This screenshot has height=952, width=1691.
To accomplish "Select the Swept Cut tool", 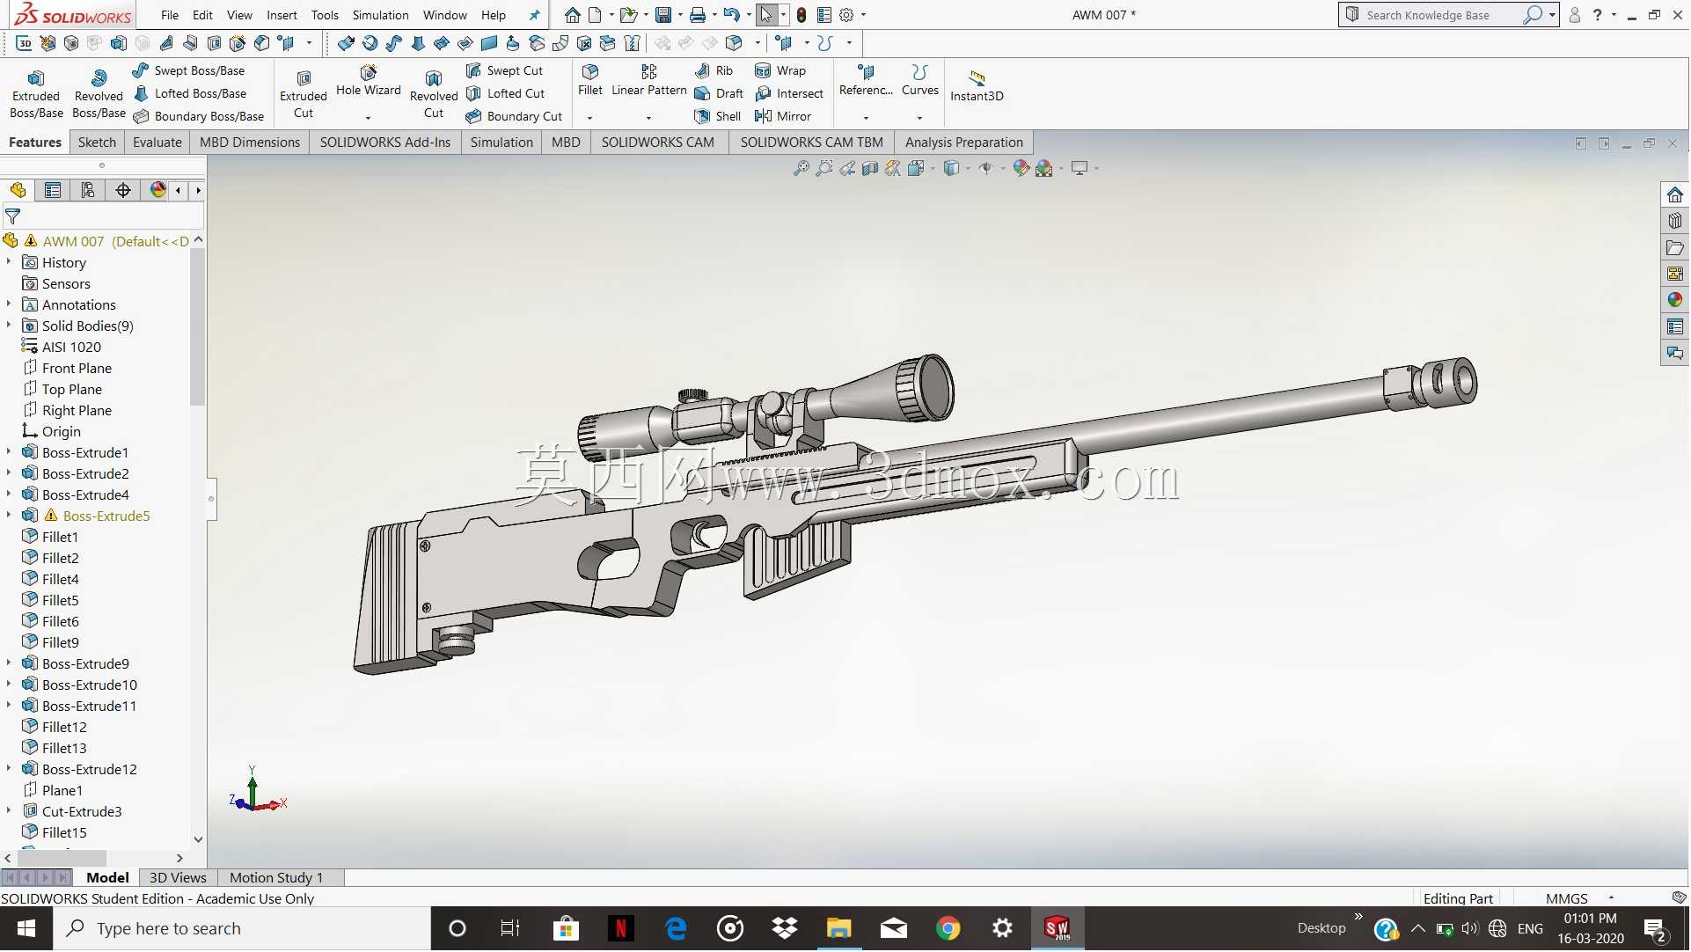I will pos(504,70).
